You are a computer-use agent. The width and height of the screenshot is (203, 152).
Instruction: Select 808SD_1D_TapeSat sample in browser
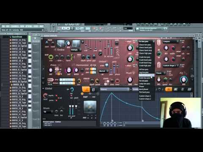tap(19, 81)
